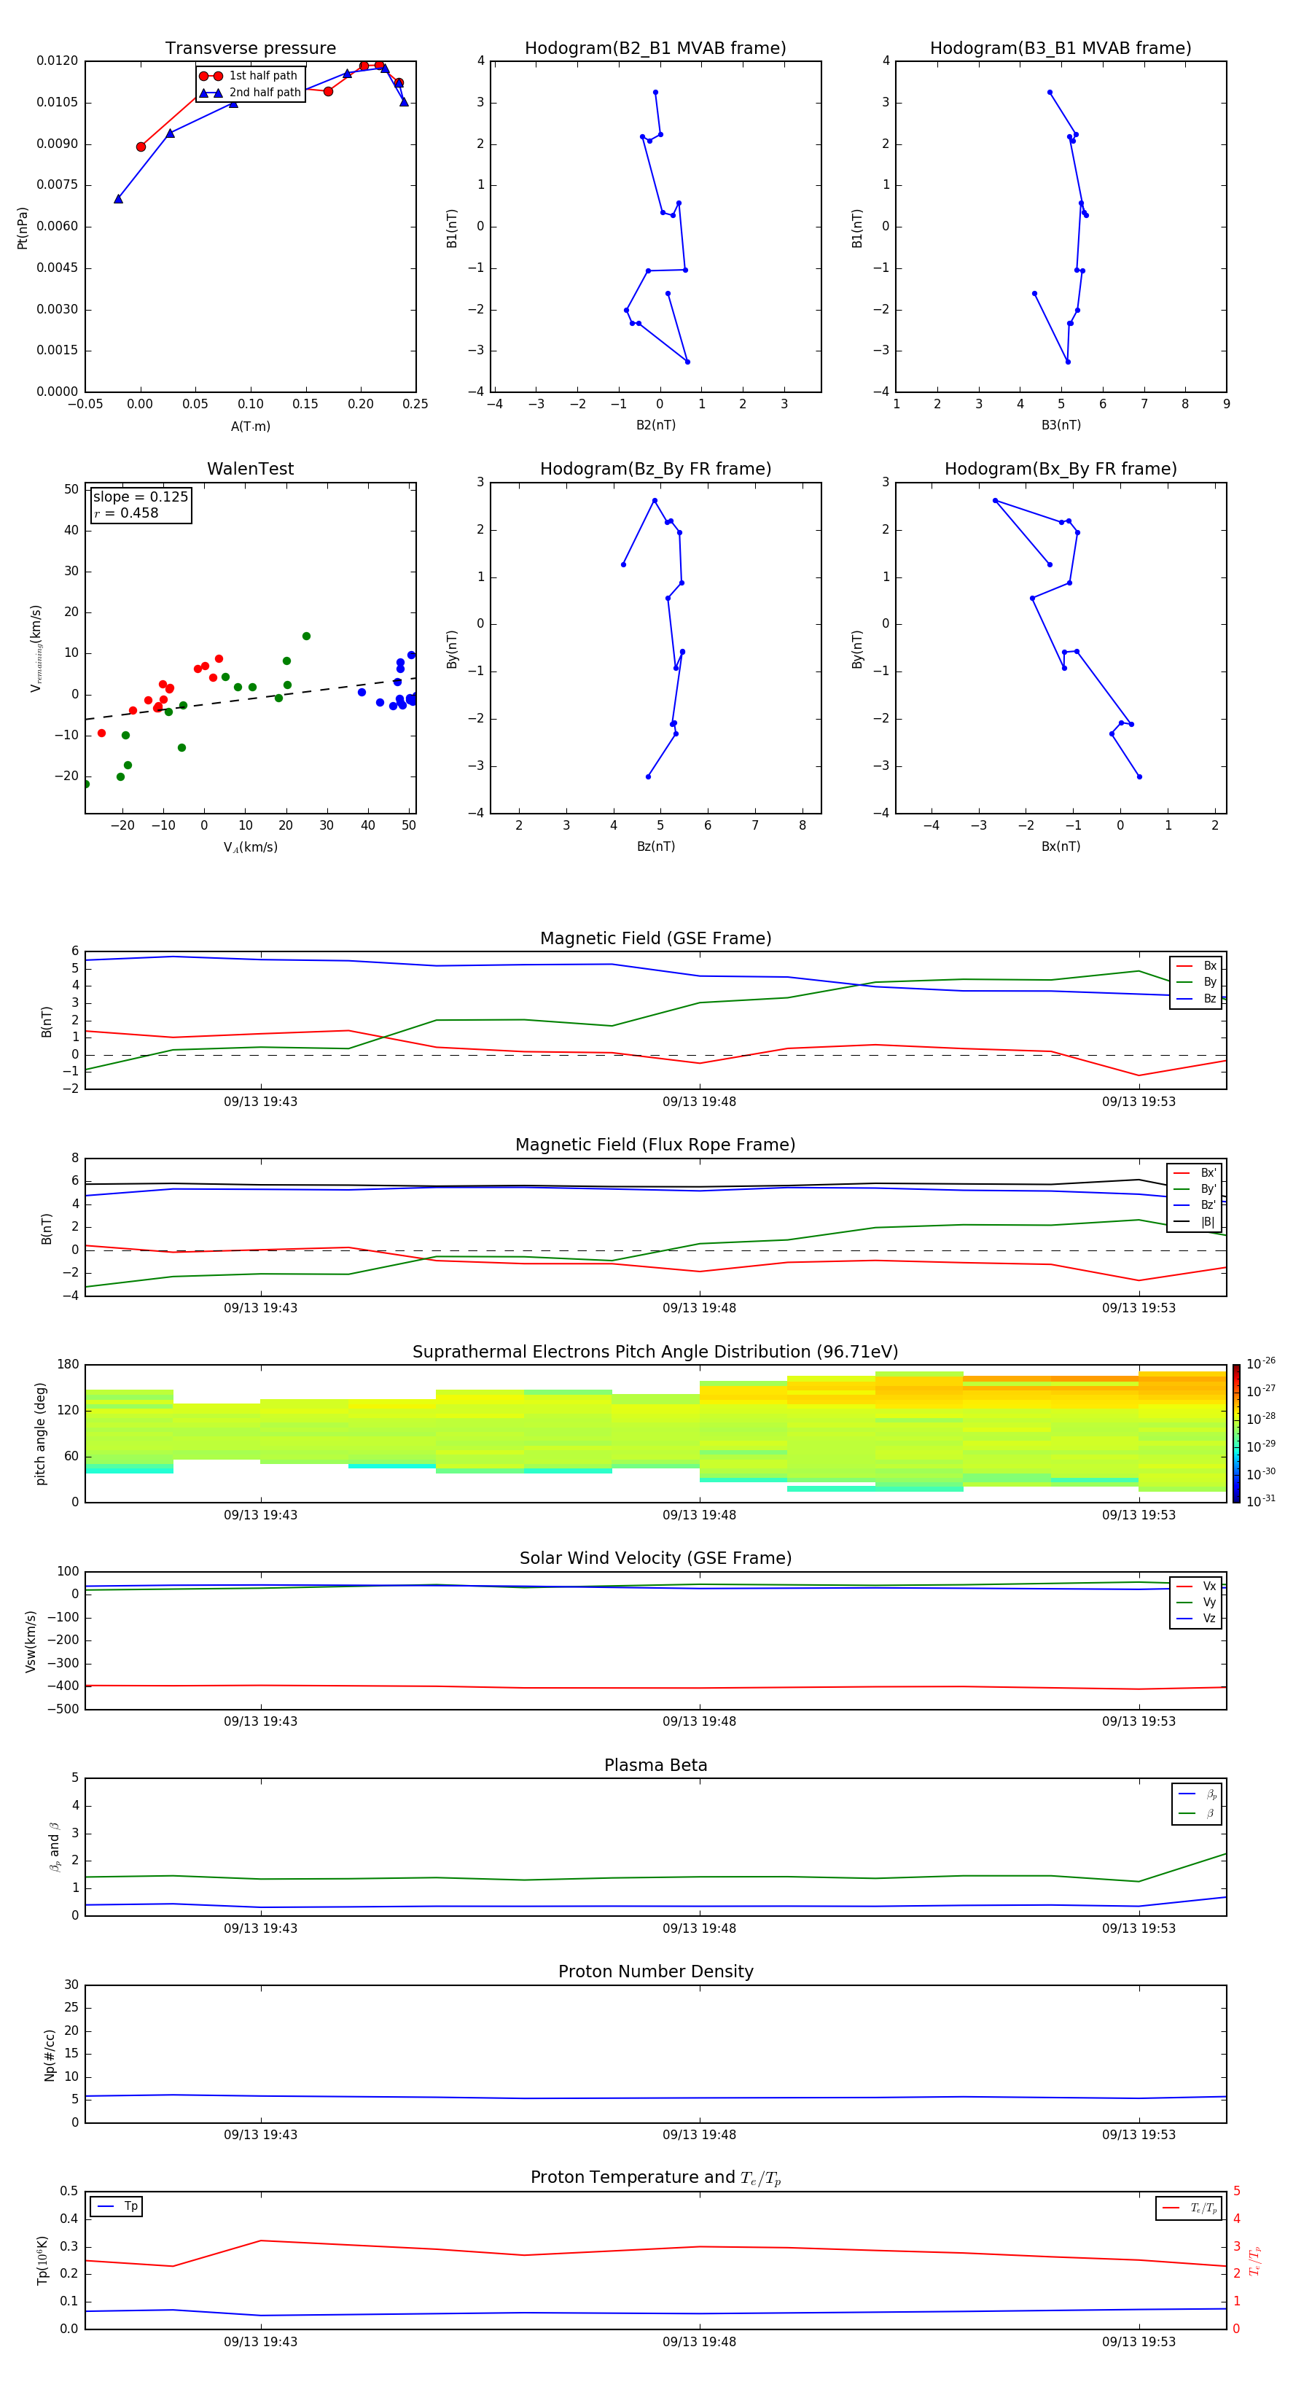Viewport: 1312px width, 2406px height.
Task: Click the red Te/Tp right-axis label
Action: pyautogui.click(x=1254, y=2260)
